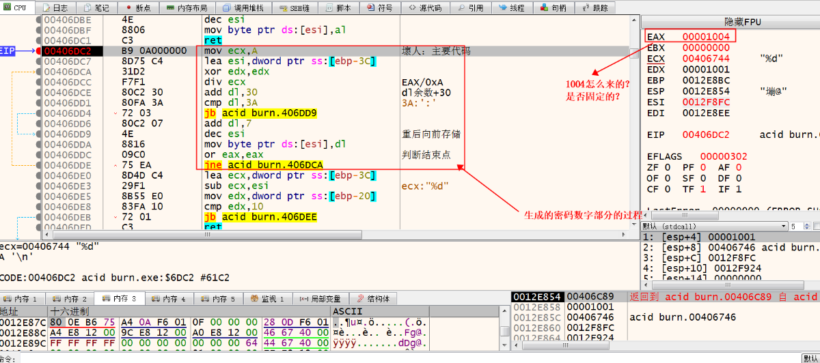This screenshot has width=820, height=363.
Task: Select ECX register value 00406744
Action: [707, 59]
